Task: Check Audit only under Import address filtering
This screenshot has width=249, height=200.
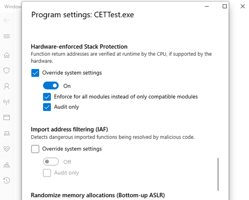Action: click(x=47, y=173)
